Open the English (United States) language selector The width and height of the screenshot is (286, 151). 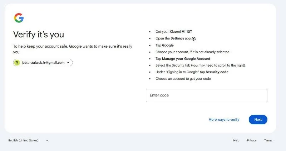pyautogui.click(x=28, y=140)
